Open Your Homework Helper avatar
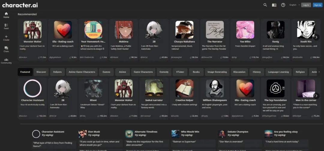This screenshot has width=324, height=151. point(93,29)
